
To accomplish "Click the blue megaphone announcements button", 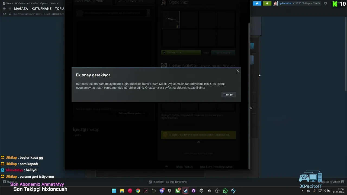I will click(257, 4).
